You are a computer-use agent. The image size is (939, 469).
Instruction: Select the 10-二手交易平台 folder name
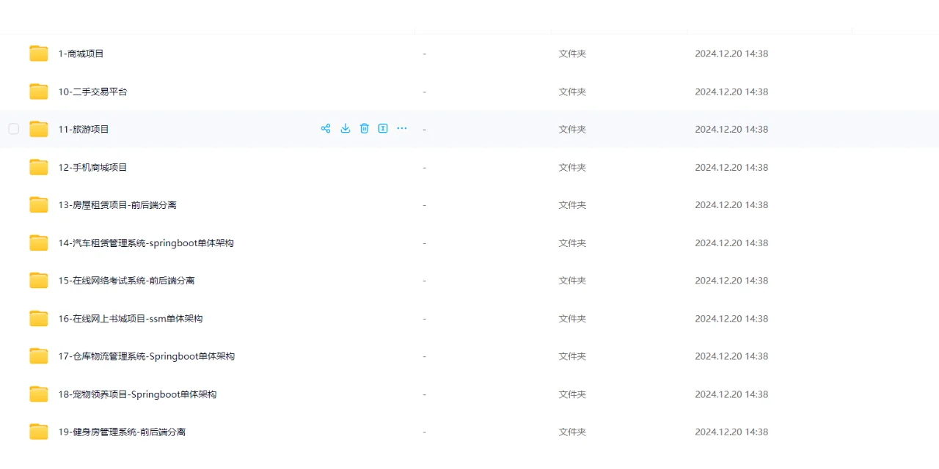(93, 92)
